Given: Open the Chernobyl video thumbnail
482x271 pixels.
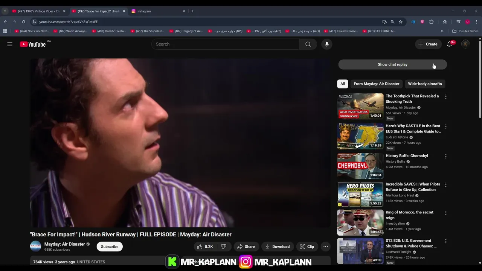Looking at the screenshot, I should coord(360,166).
